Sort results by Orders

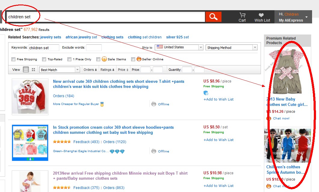pyautogui.click(x=90, y=70)
